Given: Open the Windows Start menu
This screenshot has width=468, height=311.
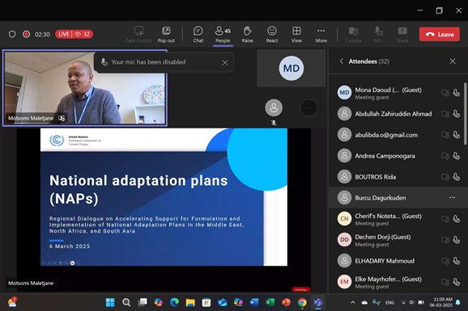Looking at the screenshot, I should point(110,302).
